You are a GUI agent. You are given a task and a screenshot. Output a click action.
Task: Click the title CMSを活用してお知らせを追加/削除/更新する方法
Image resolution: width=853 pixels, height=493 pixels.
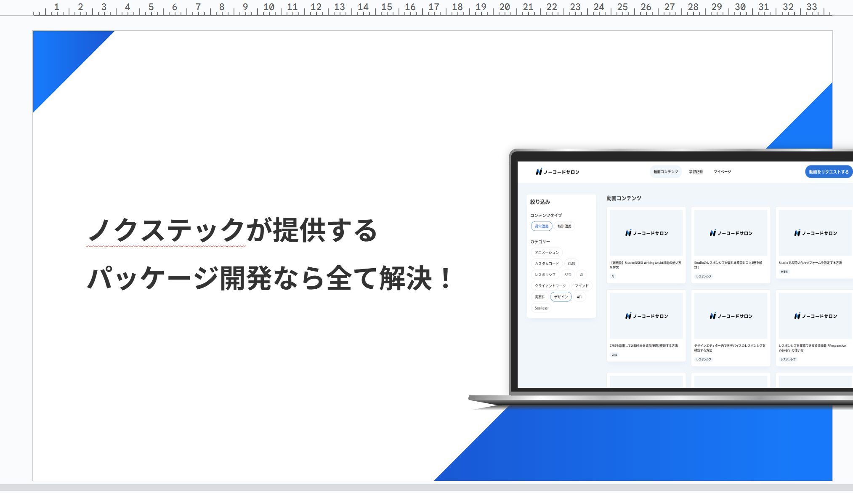(x=644, y=346)
